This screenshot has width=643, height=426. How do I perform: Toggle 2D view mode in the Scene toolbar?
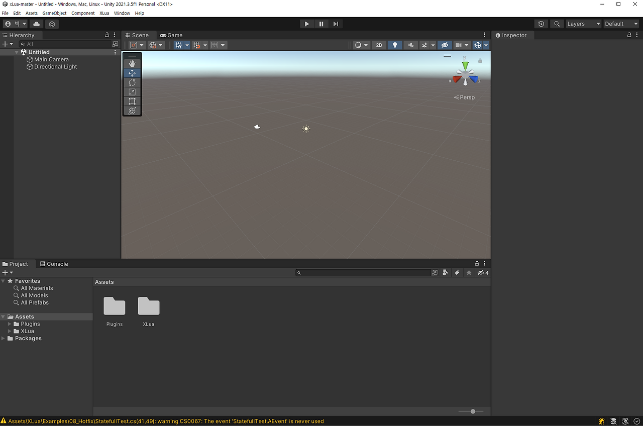tap(379, 45)
